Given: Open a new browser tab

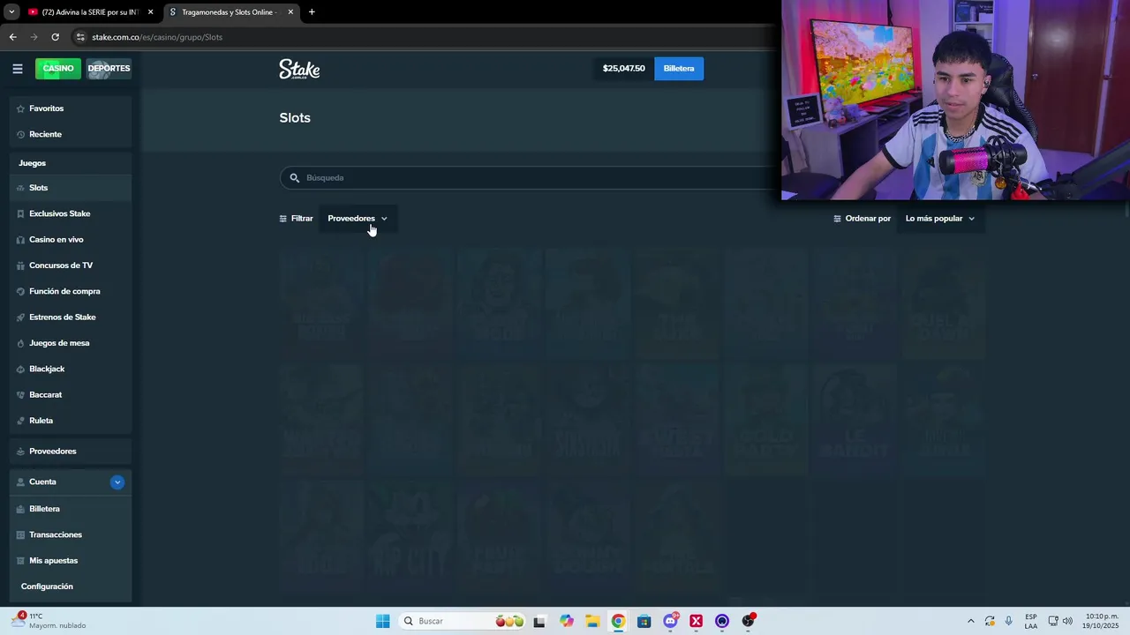Looking at the screenshot, I should [312, 12].
